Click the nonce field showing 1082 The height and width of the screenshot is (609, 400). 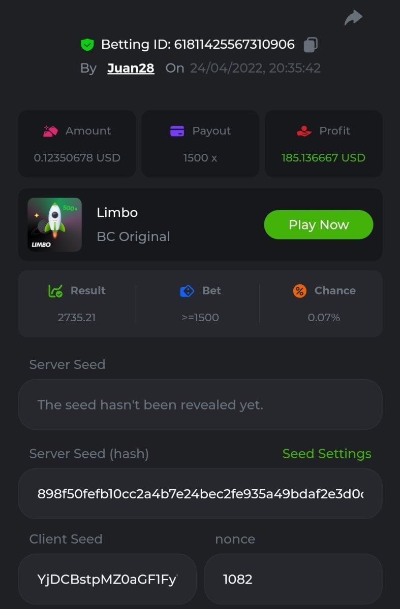click(293, 579)
